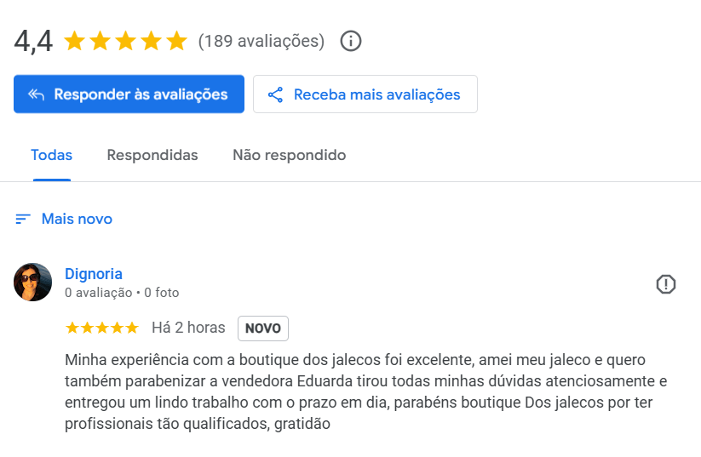Click the share icon in Receba mais avaliações
Screen dimensions: 701x457
click(x=275, y=94)
